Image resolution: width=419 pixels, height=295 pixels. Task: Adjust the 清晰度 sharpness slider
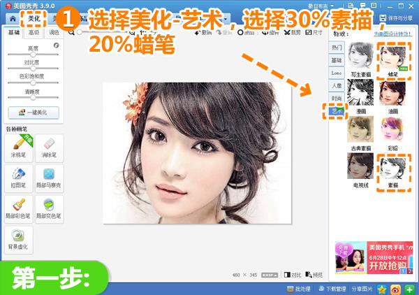pos(33,98)
